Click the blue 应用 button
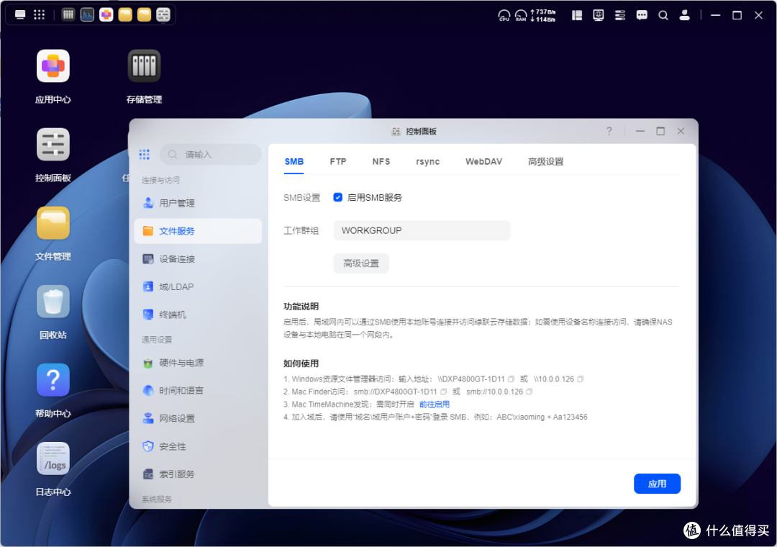Viewport: 777px width, 547px height. pos(657,484)
